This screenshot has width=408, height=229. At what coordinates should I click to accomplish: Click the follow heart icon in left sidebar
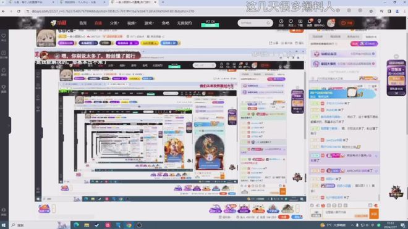4,37
